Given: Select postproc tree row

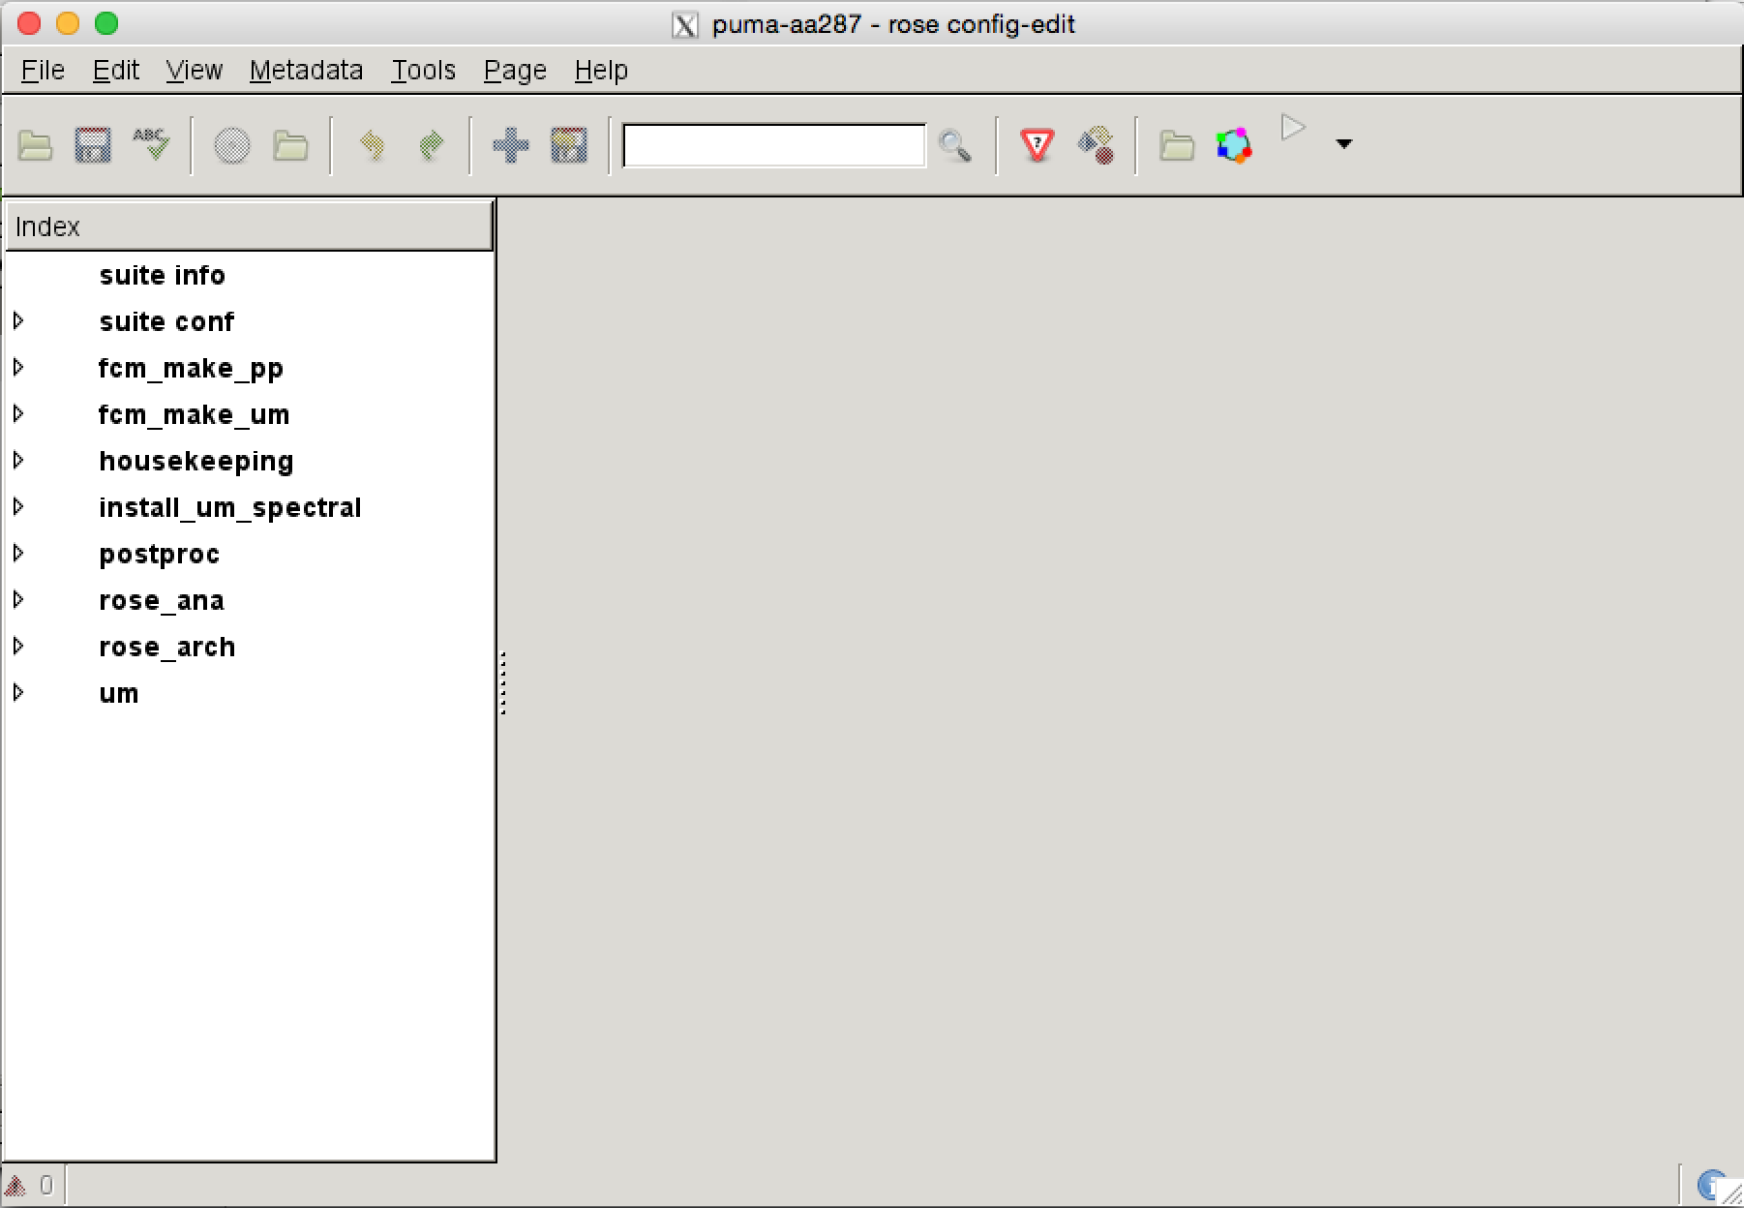Looking at the screenshot, I should click(x=250, y=554).
